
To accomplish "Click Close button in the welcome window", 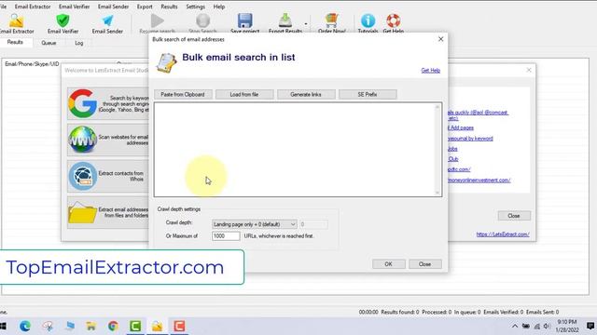I will click(x=514, y=216).
